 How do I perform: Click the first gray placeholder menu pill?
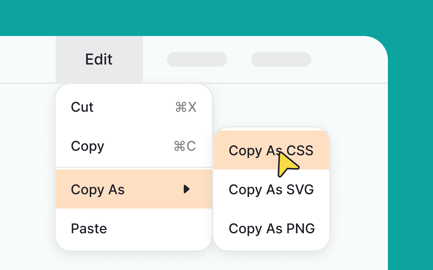point(197,59)
